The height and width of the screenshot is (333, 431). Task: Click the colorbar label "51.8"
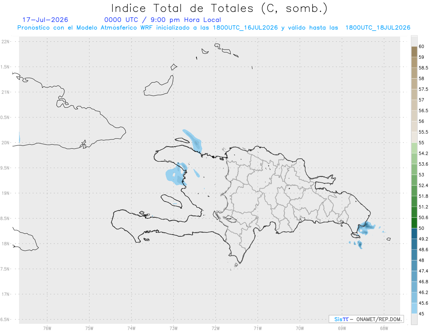click(x=423, y=196)
